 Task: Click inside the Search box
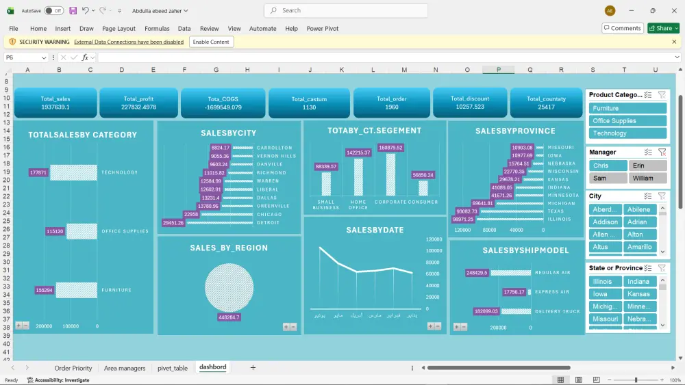pyautogui.click(x=345, y=10)
